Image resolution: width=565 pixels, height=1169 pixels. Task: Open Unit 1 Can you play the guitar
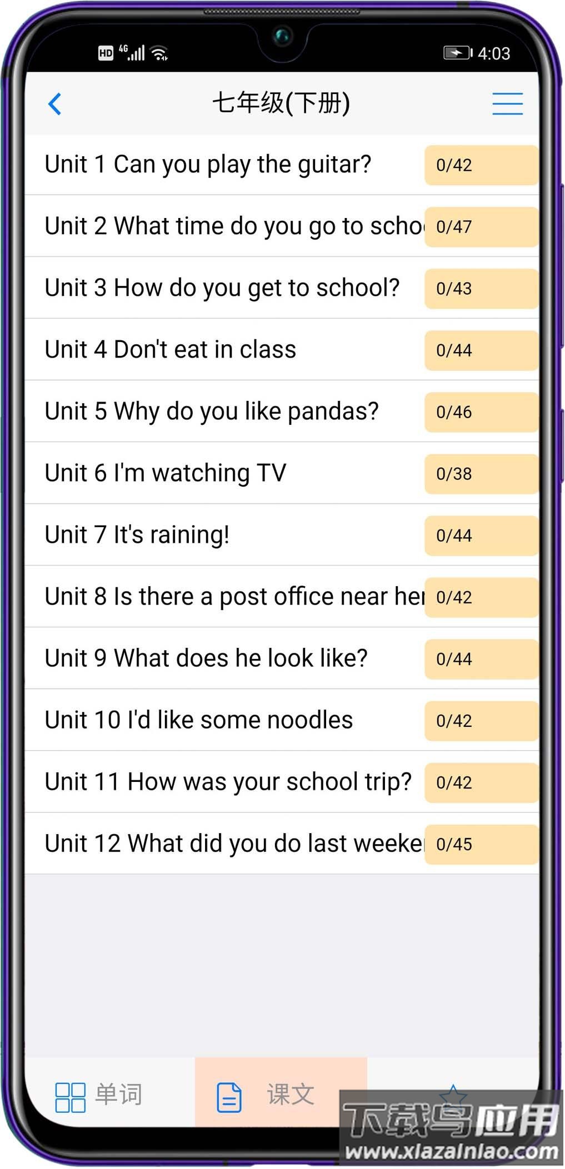pyautogui.click(x=208, y=165)
